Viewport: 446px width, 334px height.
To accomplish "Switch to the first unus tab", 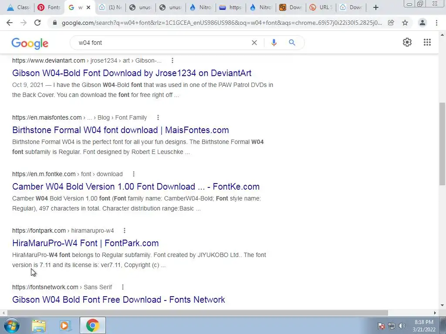I will point(141,7).
